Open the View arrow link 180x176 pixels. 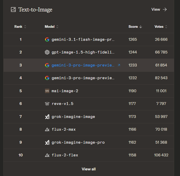tap(159, 9)
